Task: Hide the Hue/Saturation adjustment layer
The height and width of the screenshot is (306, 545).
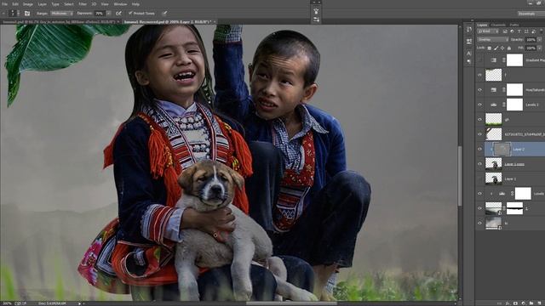Action: pos(479,90)
